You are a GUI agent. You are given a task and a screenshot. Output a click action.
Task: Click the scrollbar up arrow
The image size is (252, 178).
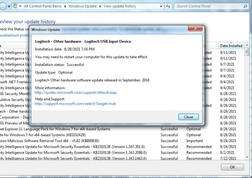pos(247,46)
